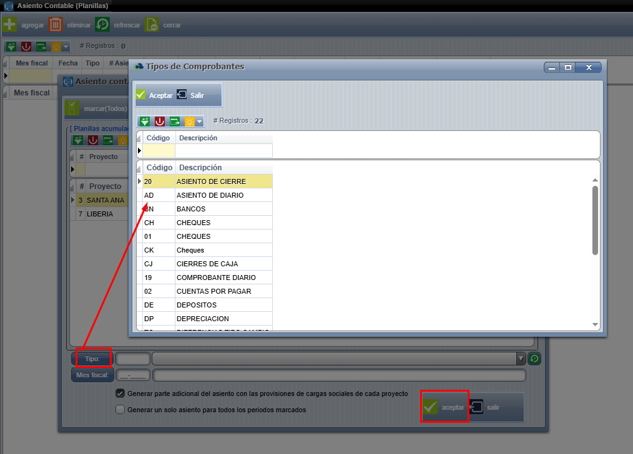Click the Mes fiscal button in dialog
This screenshot has height=454, width=633.
click(x=92, y=375)
